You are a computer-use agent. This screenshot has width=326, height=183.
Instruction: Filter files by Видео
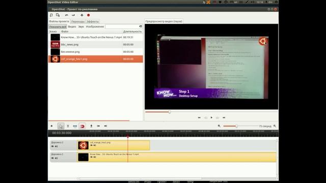pos(72,26)
